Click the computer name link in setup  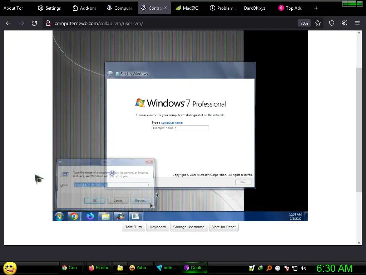(x=172, y=122)
